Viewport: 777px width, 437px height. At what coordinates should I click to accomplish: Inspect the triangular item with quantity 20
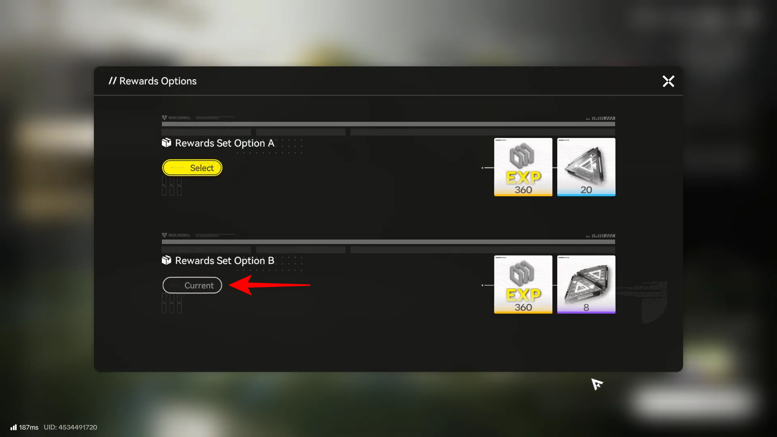pos(586,167)
